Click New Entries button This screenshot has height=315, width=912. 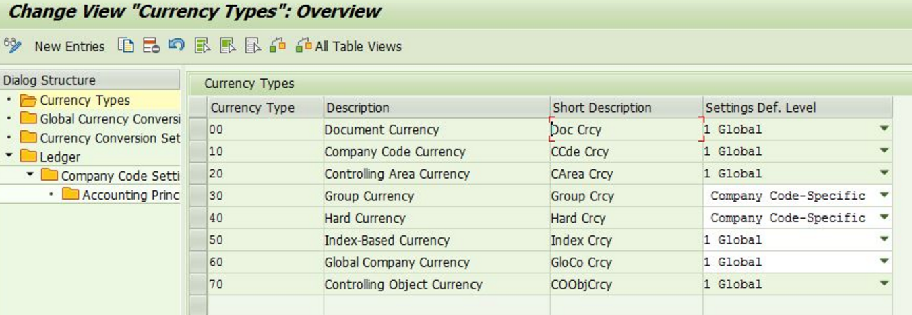click(69, 47)
